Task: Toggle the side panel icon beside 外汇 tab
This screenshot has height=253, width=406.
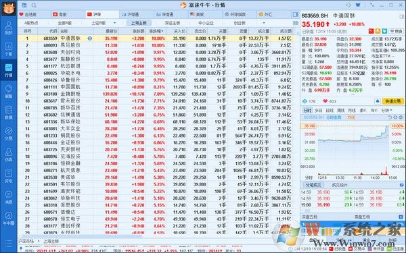Action: point(296,14)
